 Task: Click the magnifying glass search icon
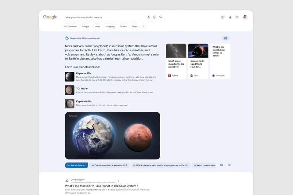(x=161, y=17)
